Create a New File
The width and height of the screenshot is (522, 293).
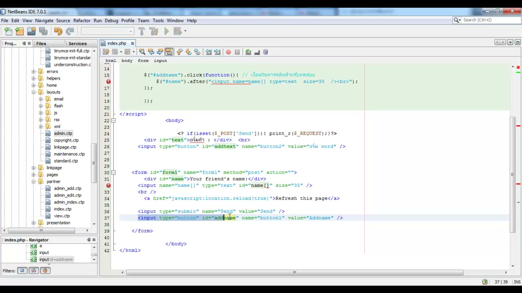(x=8, y=31)
